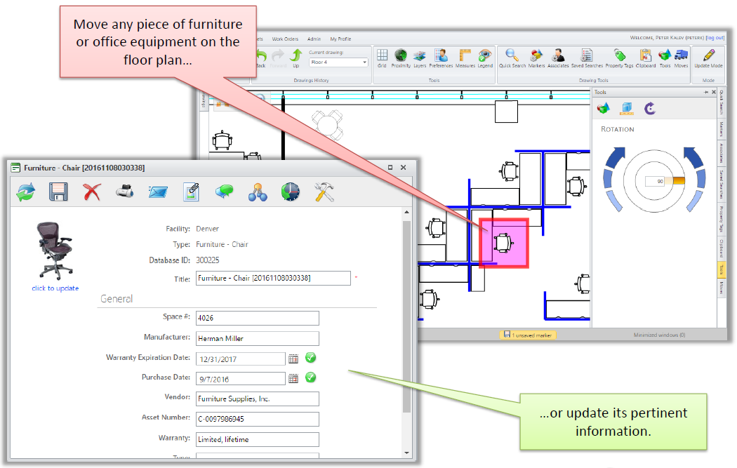The width and height of the screenshot is (737, 468).
Task: Click the orange rotation angle slider handle
Action: (679, 180)
